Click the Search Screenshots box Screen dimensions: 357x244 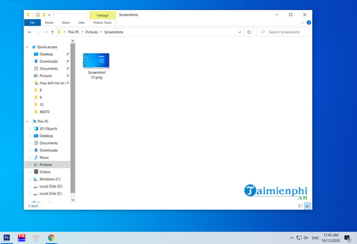283,32
